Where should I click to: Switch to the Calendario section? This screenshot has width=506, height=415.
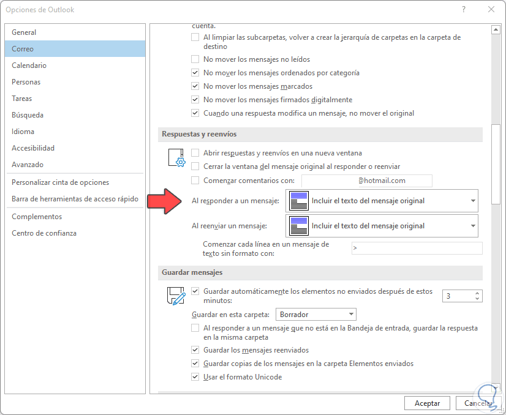click(x=30, y=65)
